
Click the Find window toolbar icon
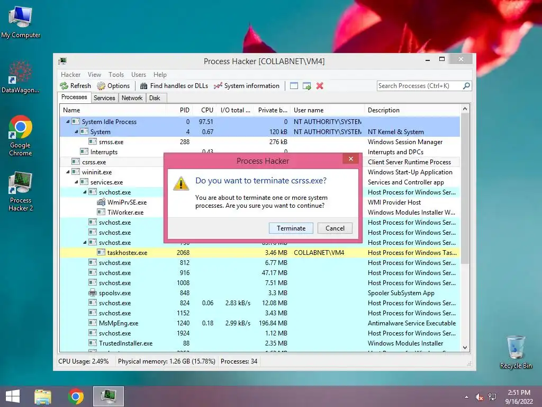pos(294,86)
